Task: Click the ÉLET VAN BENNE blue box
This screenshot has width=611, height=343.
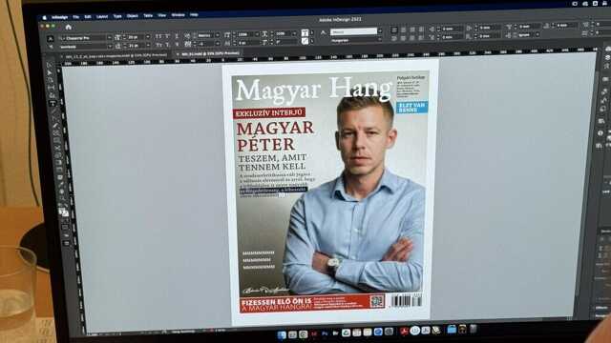Action: 411,108
